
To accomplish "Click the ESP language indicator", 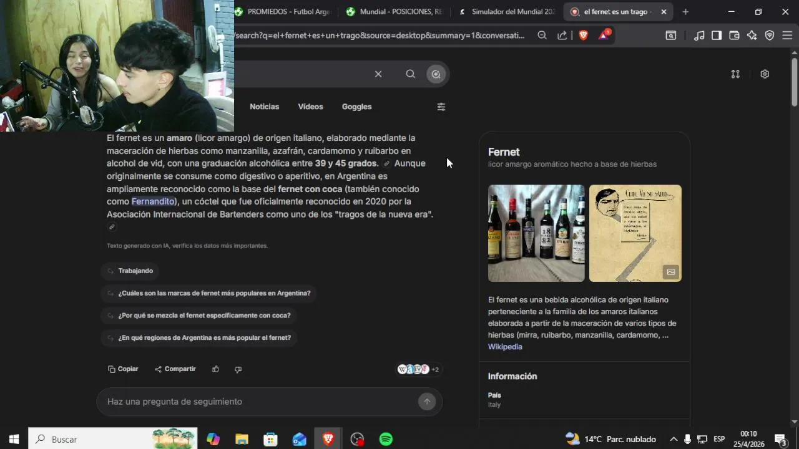I will point(719,439).
